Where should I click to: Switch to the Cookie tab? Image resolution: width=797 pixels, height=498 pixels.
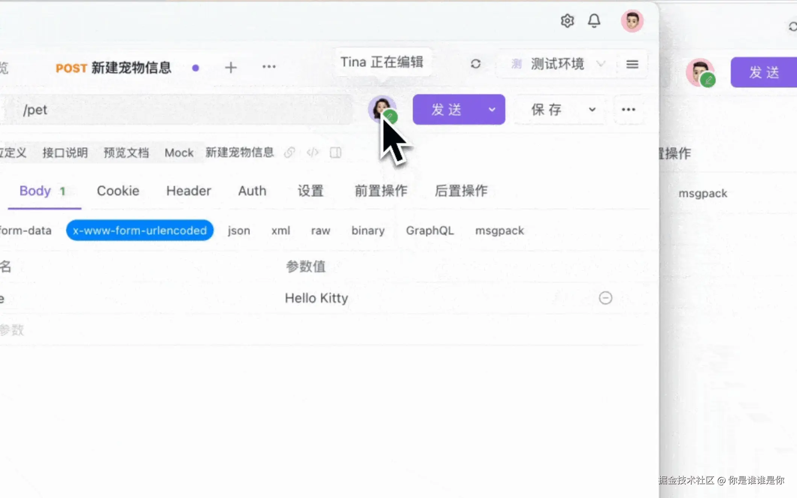(118, 191)
